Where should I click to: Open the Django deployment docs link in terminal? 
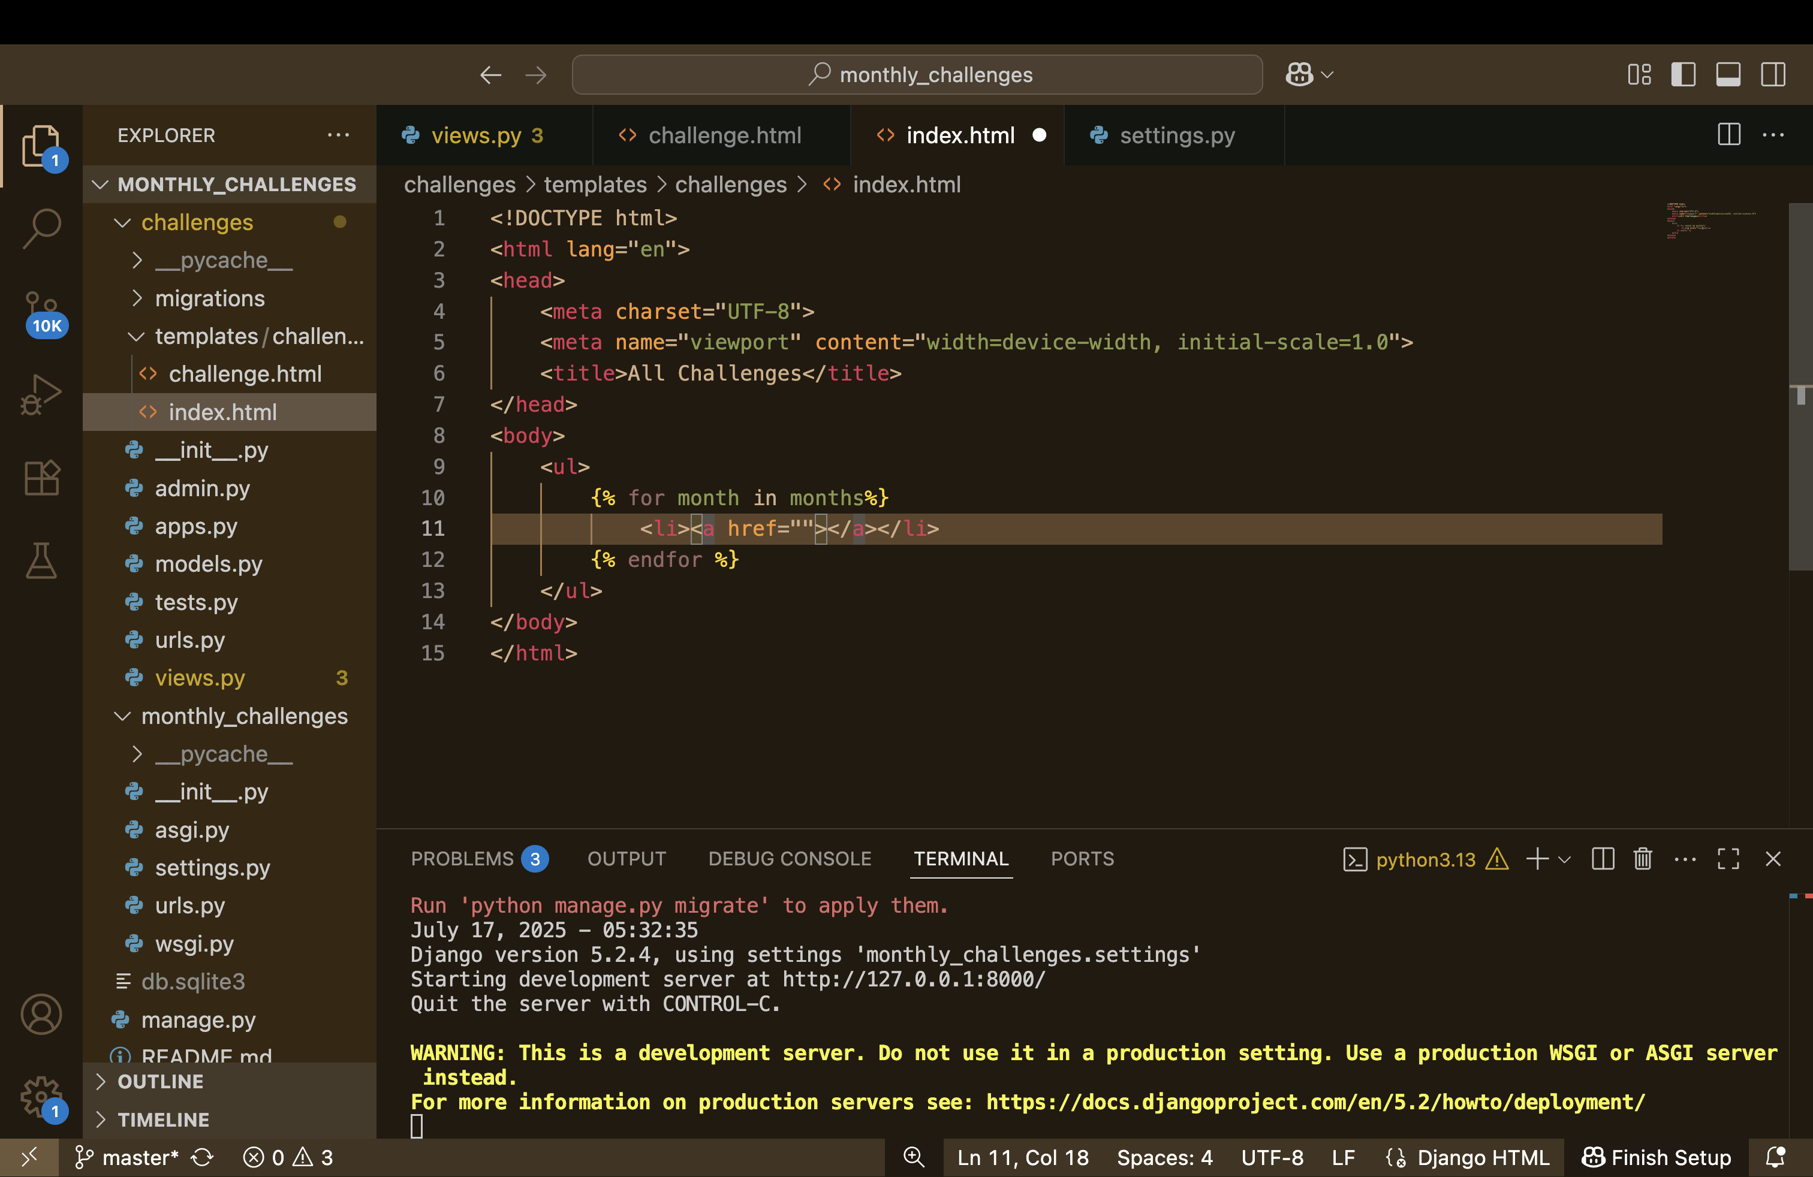pyautogui.click(x=1315, y=1101)
